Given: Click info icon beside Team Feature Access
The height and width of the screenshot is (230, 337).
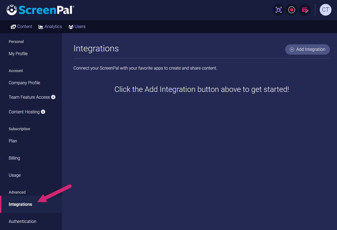Looking at the screenshot, I should coord(53,97).
